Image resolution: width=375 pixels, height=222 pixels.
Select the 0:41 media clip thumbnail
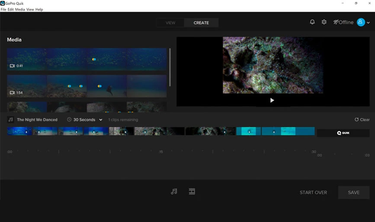coord(87,59)
